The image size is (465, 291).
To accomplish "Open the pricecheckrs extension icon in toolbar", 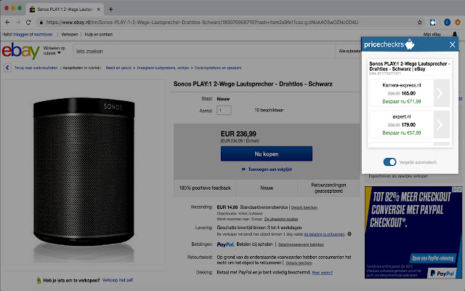I will [x=433, y=23].
